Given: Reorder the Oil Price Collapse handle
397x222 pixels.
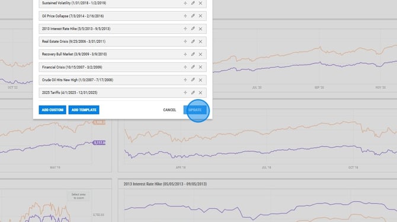Looking at the screenshot, I should (185, 16).
